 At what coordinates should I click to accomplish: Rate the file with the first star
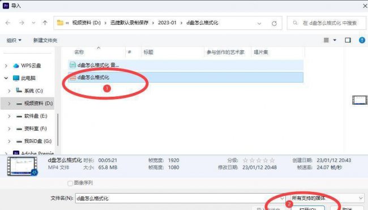tap(245, 160)
